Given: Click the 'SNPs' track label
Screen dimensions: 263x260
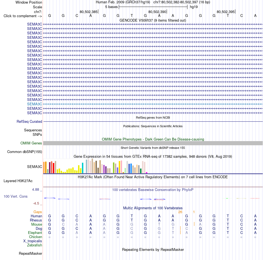Looking at the screenshot, I should tap(37, 134).
